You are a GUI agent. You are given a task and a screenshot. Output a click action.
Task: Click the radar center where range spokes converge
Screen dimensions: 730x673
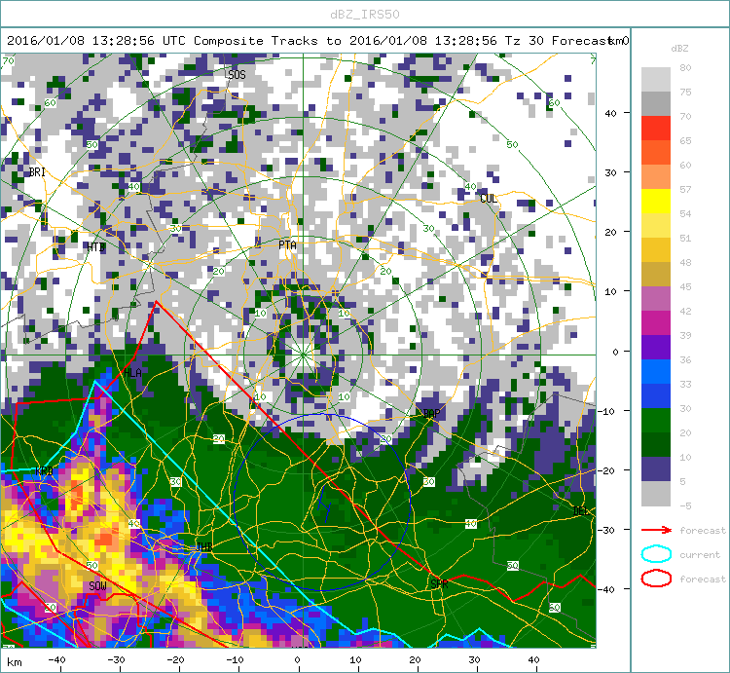[303, 355]
